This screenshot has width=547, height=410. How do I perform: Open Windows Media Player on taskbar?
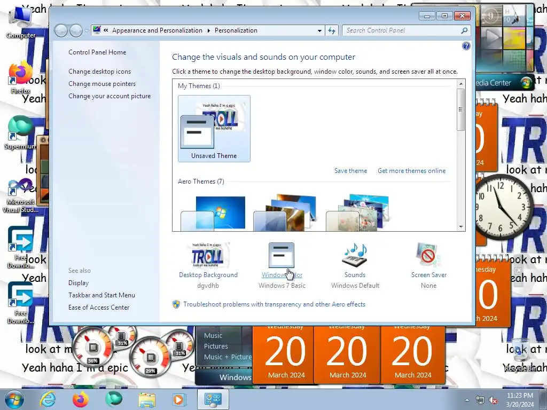[x=180, y=399]
